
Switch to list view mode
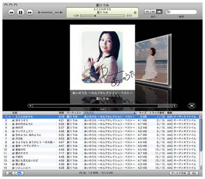[147, 12]
